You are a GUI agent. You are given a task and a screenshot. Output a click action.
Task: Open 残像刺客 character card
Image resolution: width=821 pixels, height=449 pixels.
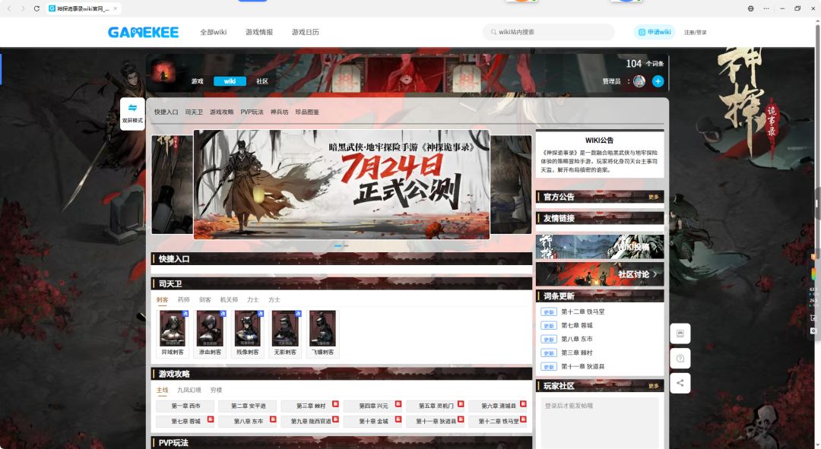[247, 334]
